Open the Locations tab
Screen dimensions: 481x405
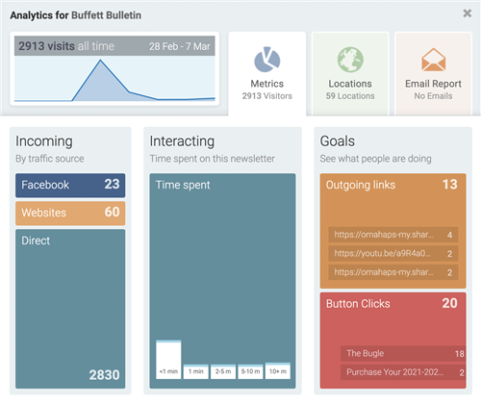[350, 73]
